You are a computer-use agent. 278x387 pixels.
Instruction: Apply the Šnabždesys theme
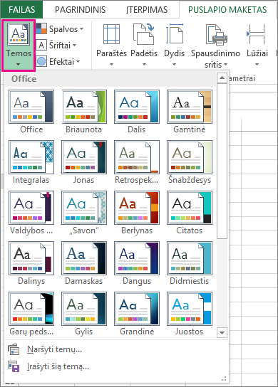point(190,162)
